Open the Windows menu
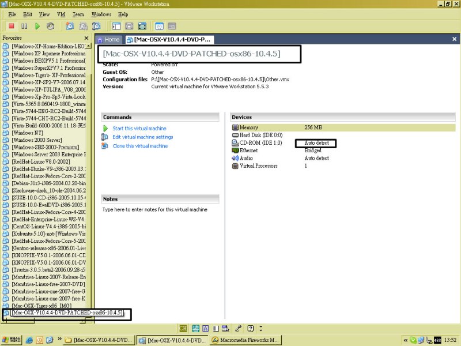461x346 pixels. [101, 14]
